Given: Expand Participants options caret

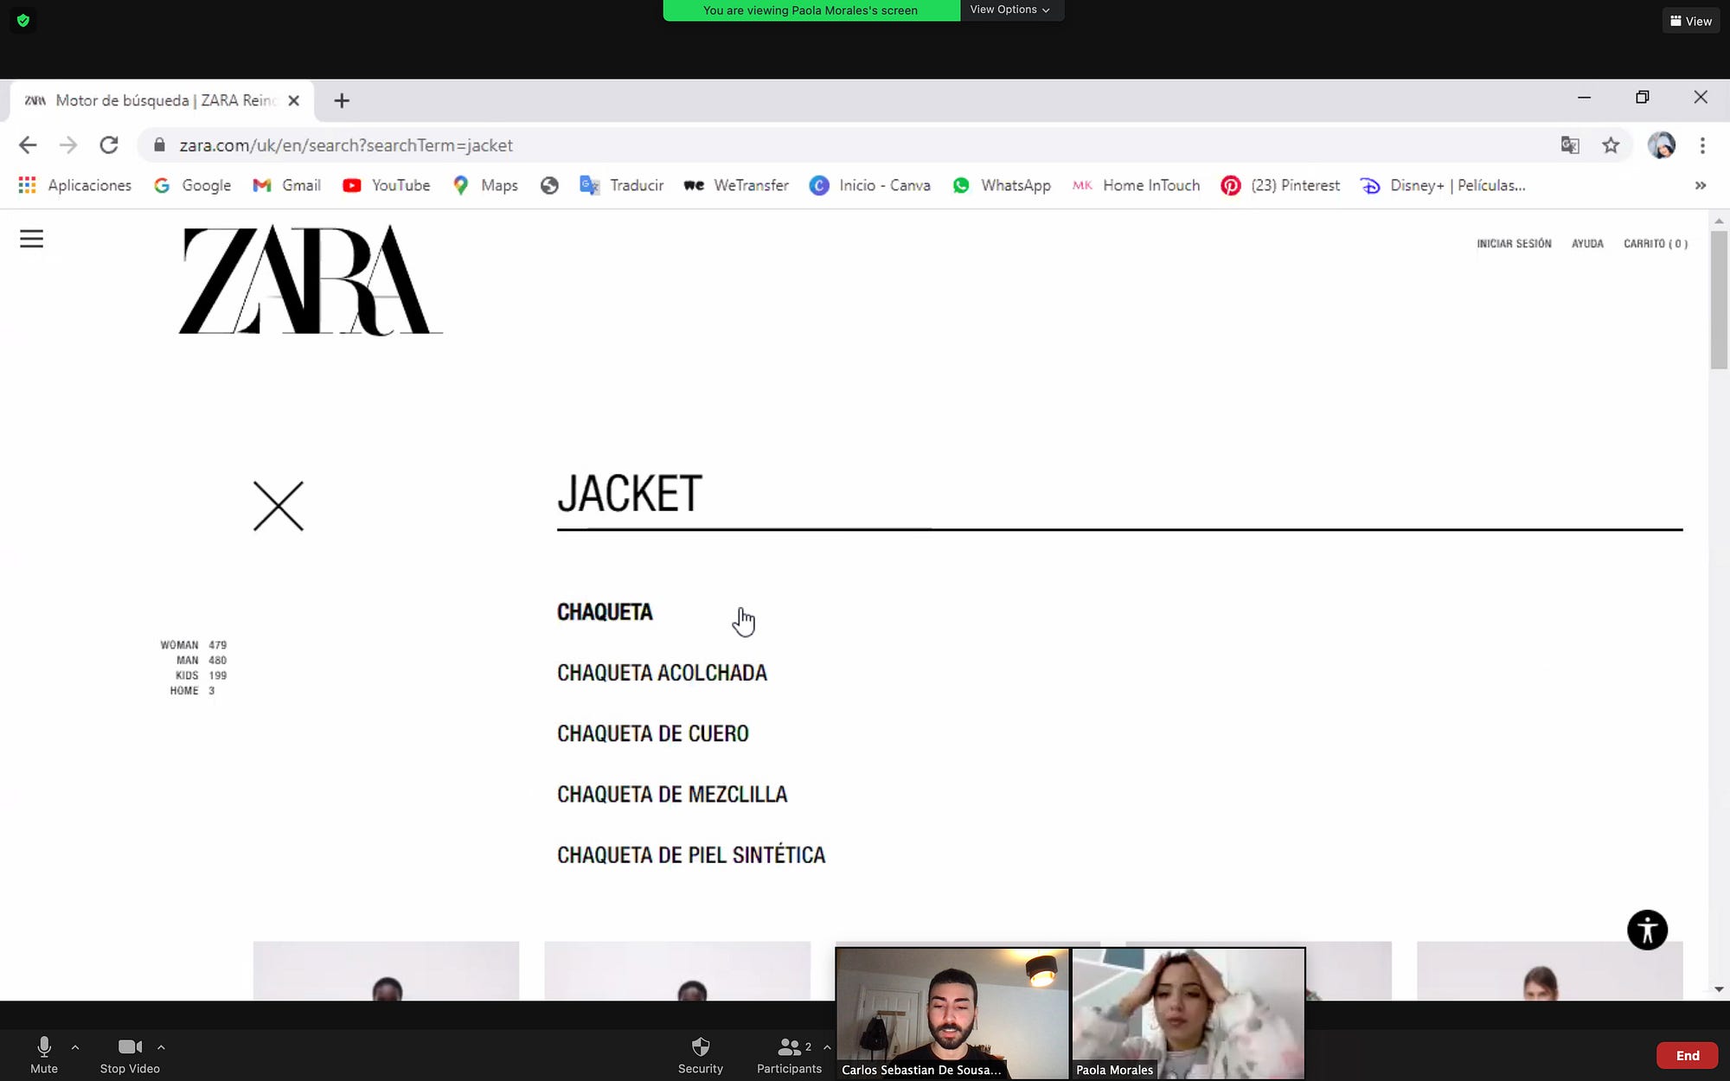Looking at the screenshot, I should 828,1047.
